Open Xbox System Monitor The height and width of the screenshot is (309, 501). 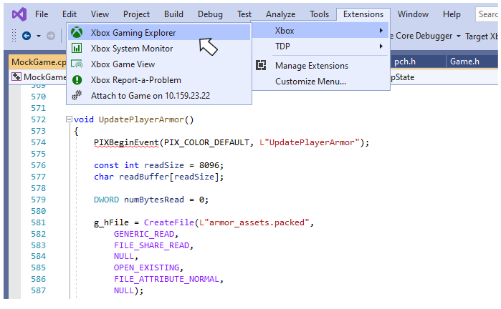[159, 49]
